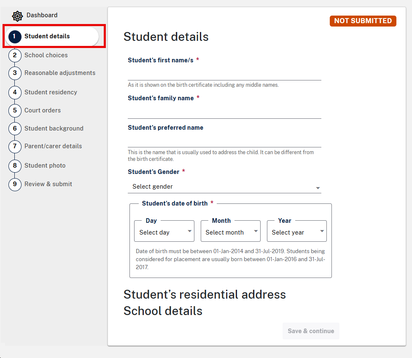The height and width of the screenshot is (358, 412).
Task: Open the Select year dropdown
Action: 297,231
